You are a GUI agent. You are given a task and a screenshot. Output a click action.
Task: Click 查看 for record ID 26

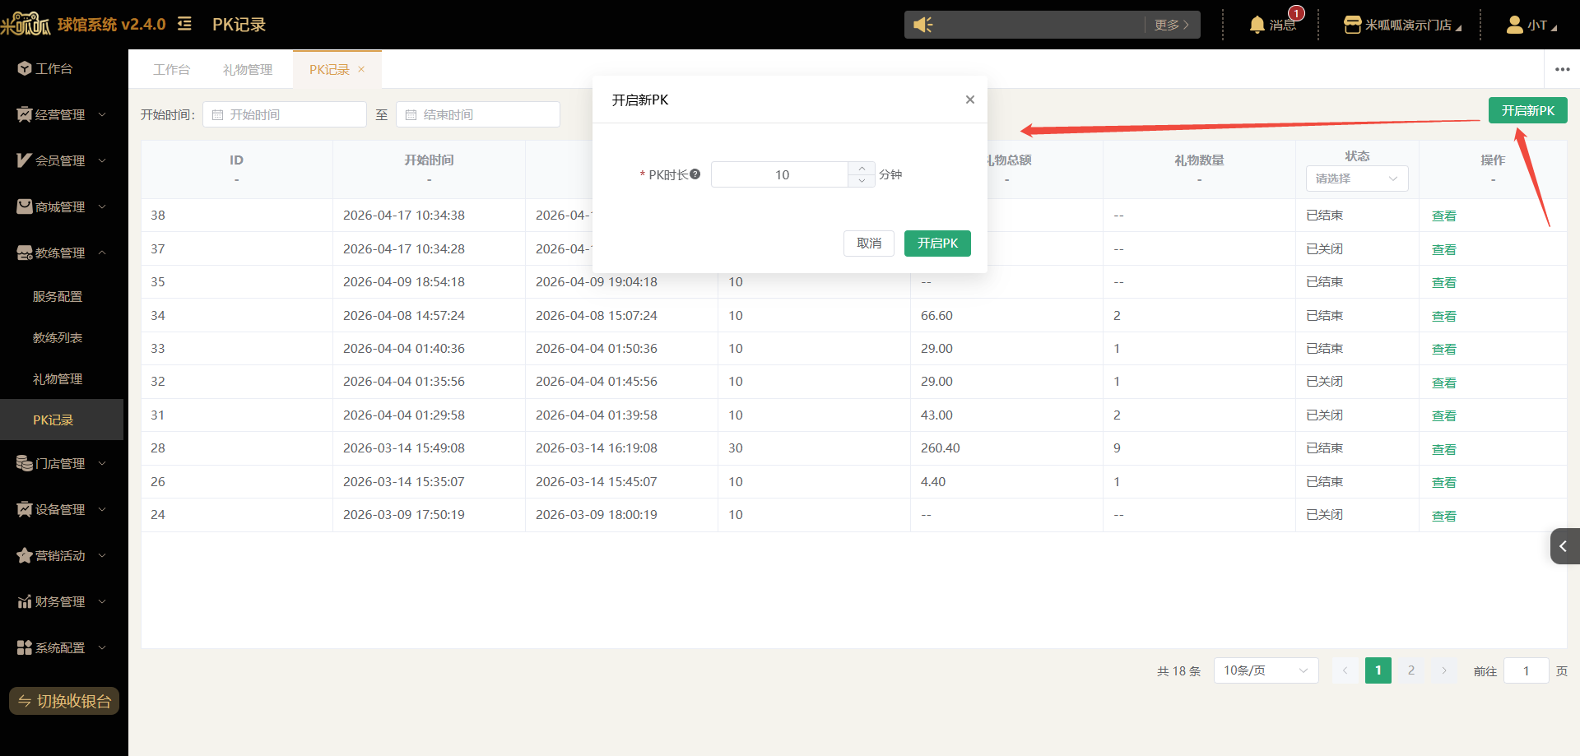click(1443, 482)
